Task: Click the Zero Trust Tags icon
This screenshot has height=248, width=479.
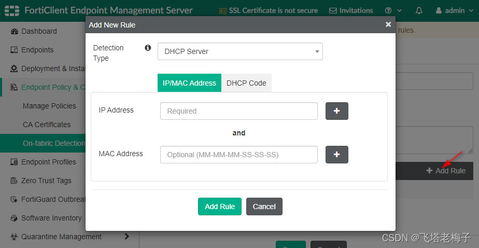Action: (14, 181)
